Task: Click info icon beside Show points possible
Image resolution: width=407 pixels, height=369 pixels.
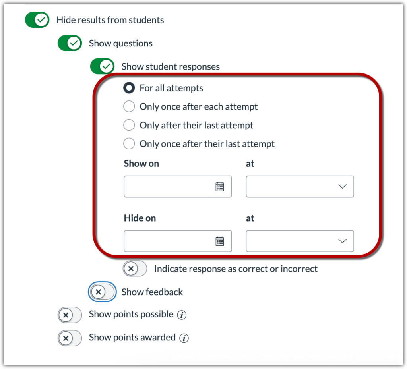Action: [182, 315]
